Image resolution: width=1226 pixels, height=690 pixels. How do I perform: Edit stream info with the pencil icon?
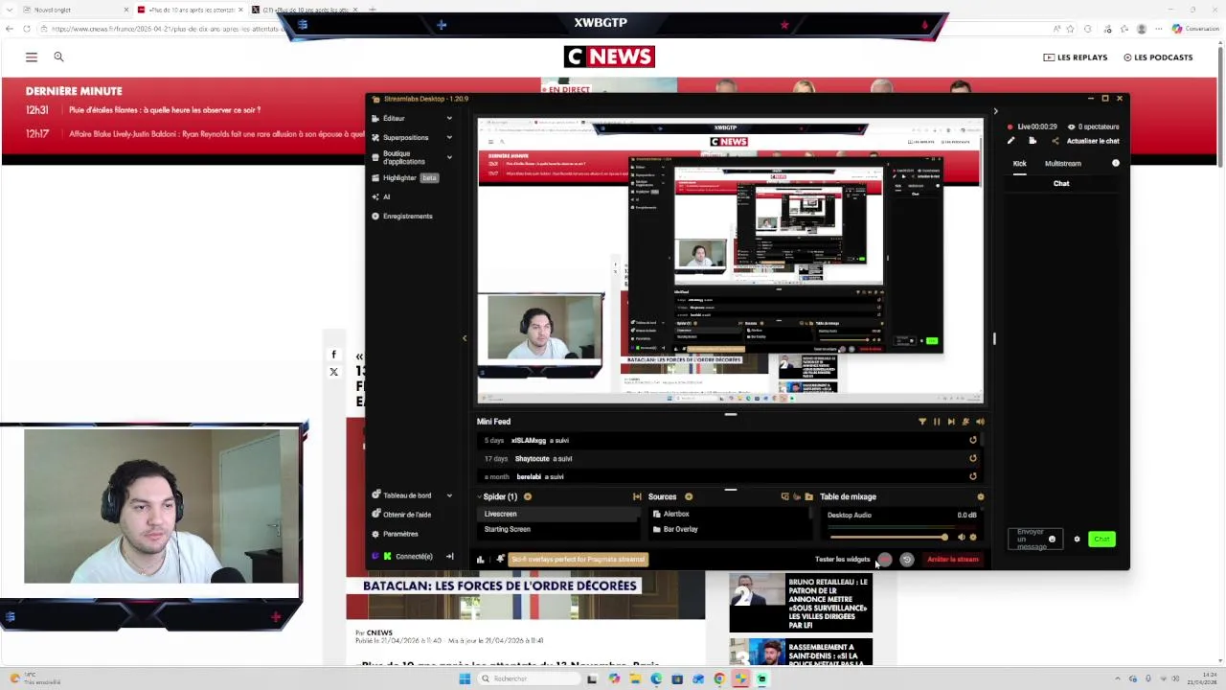point(1010,141)
